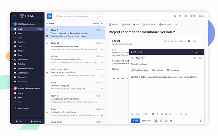
Task: Click forward arrow below the message
Action: point(123,79)
